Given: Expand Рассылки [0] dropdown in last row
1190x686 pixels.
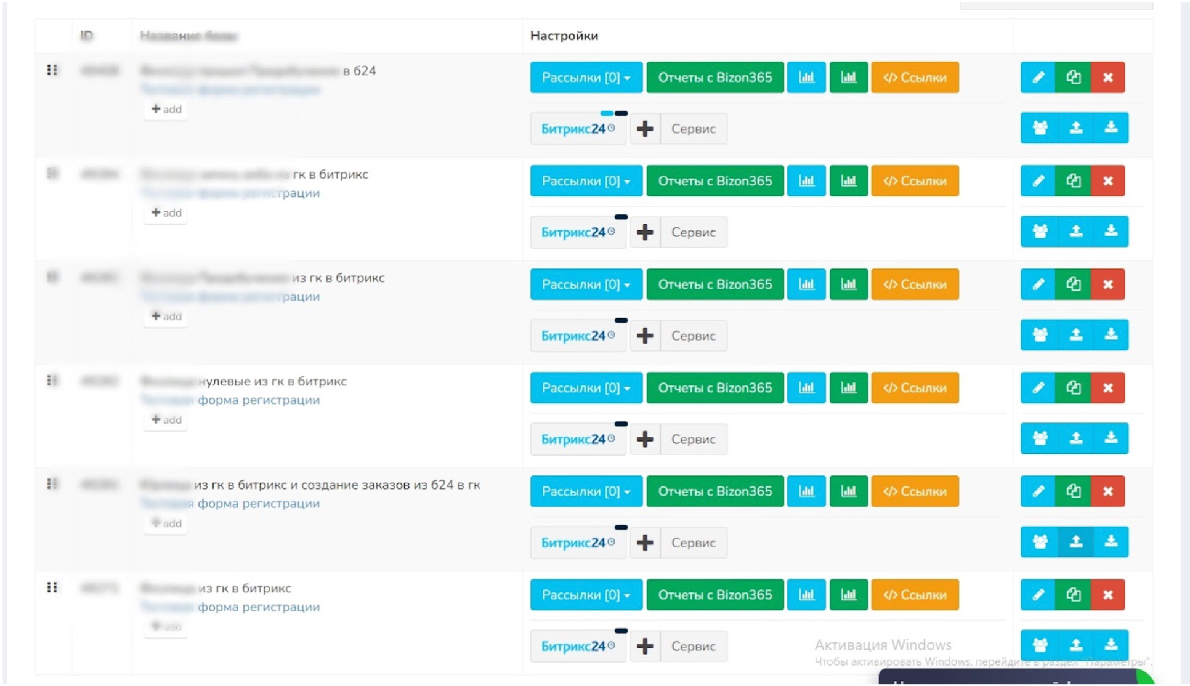Looking at the screenshot, I should [x=586, y=595].
